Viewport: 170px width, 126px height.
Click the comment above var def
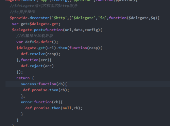[x=35, y=36]
